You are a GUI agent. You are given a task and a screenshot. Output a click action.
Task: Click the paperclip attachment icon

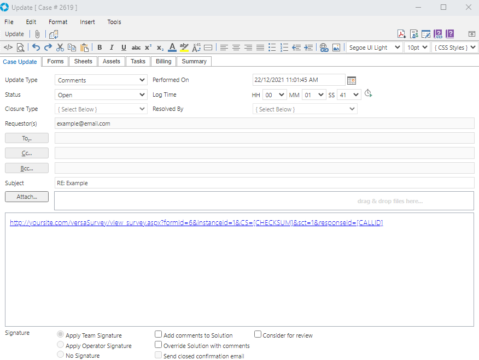pyautogui.click(x=37, y=34)
